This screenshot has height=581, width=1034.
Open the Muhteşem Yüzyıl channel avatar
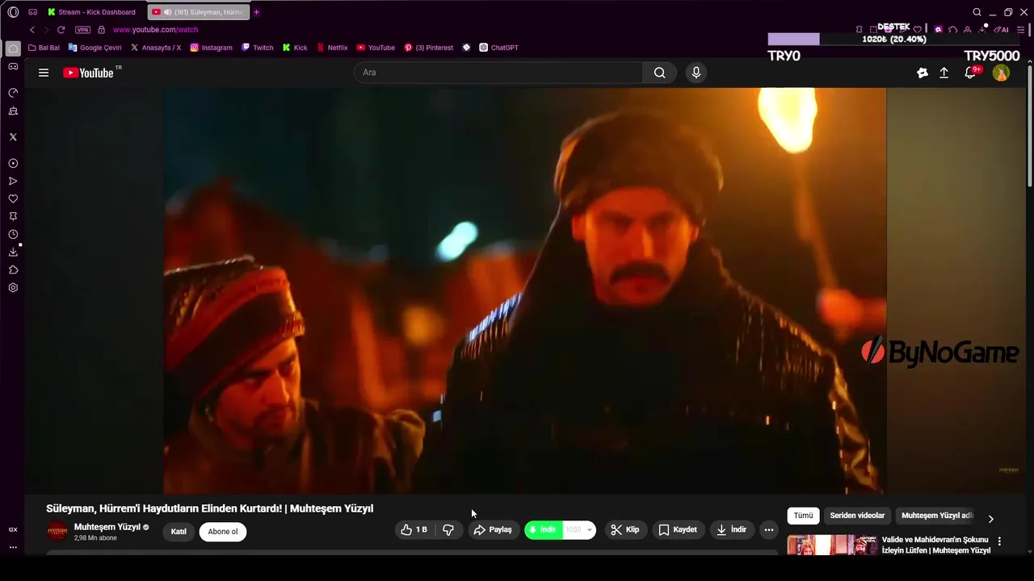[x=57, y=530]
